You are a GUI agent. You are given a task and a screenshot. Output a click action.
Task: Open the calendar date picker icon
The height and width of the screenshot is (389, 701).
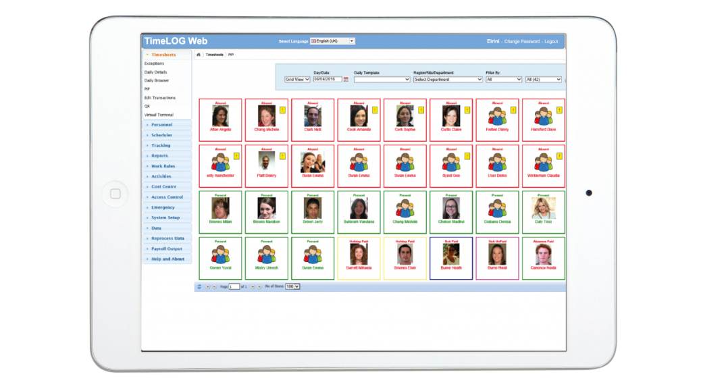point(346,80)
